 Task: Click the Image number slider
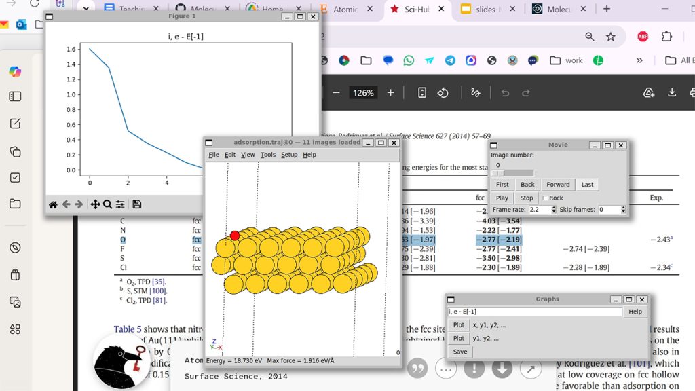click(x=513, y=173)
